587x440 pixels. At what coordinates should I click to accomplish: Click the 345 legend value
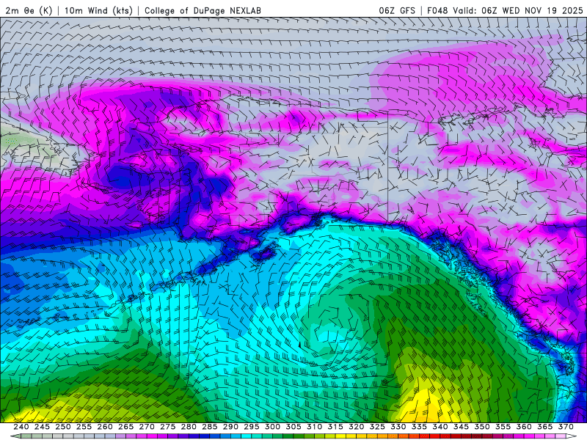coord(462,427)
